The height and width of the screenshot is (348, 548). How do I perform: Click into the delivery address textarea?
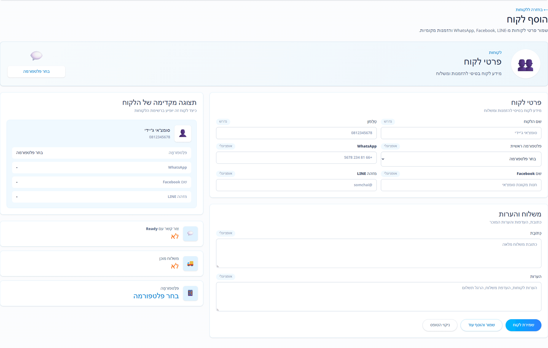click(379, 253)
